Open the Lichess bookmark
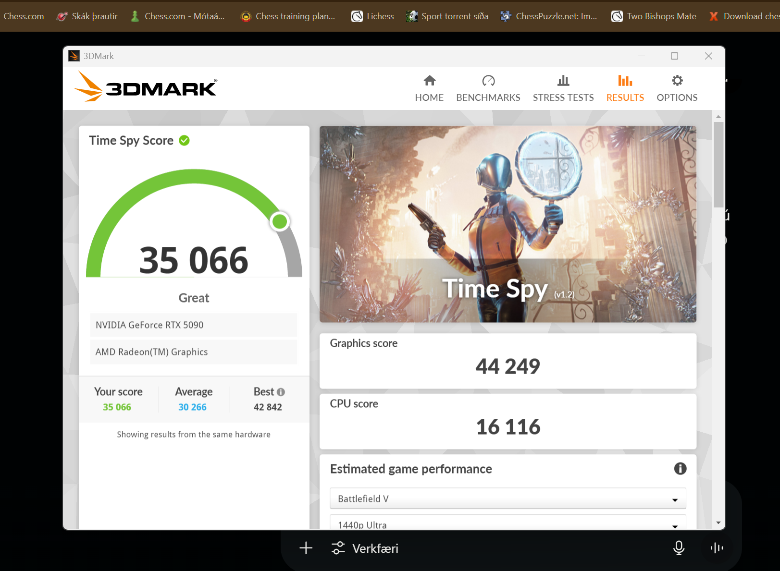The height and width of the screenshot is (571, 780). [x=373, y=16]
